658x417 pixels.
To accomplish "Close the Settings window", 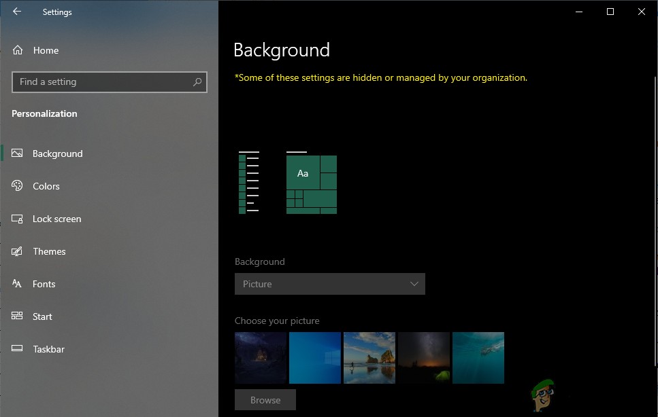I will click(641, 12).
